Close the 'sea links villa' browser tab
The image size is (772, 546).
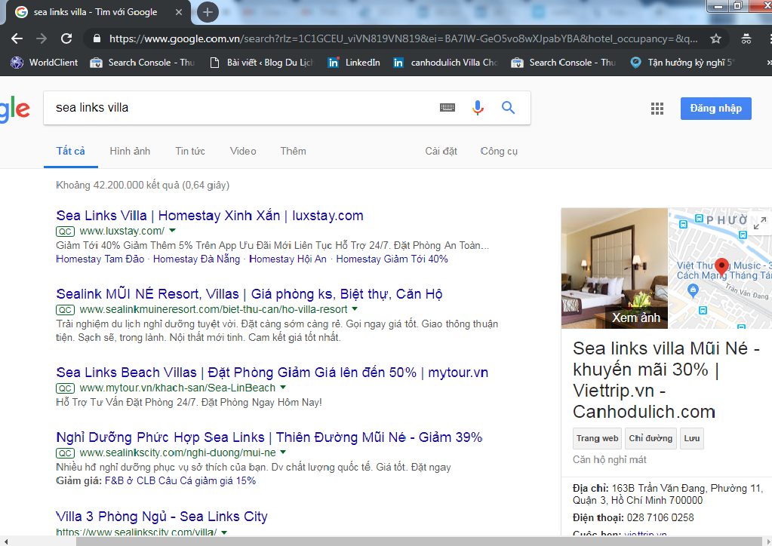click(x=179, y=12)
